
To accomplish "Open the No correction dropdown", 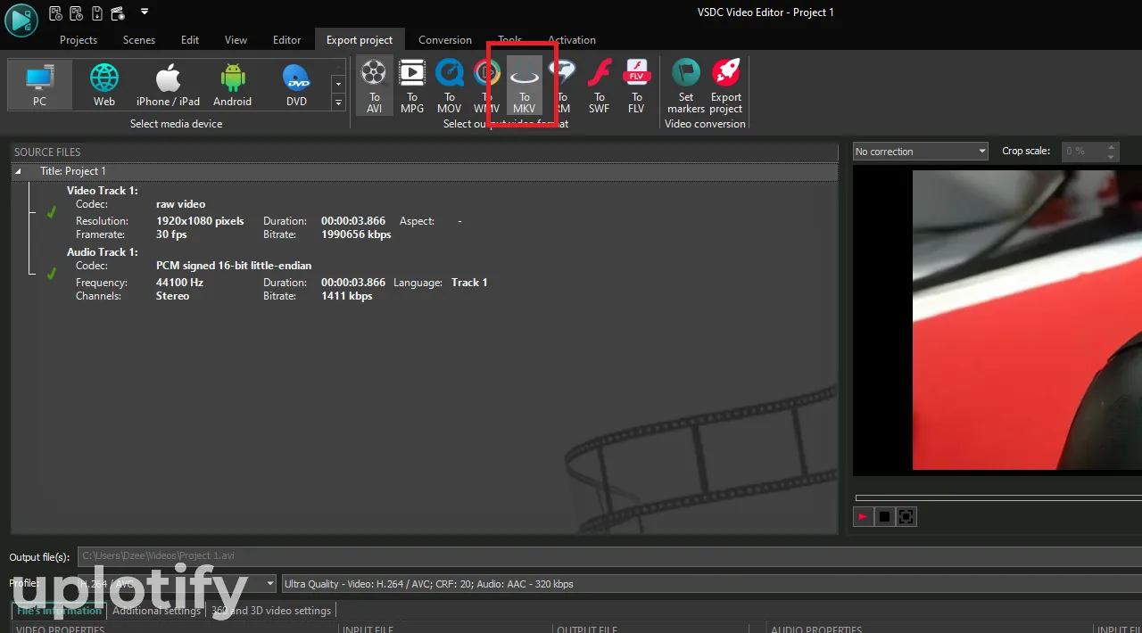I will coord(920,152).
